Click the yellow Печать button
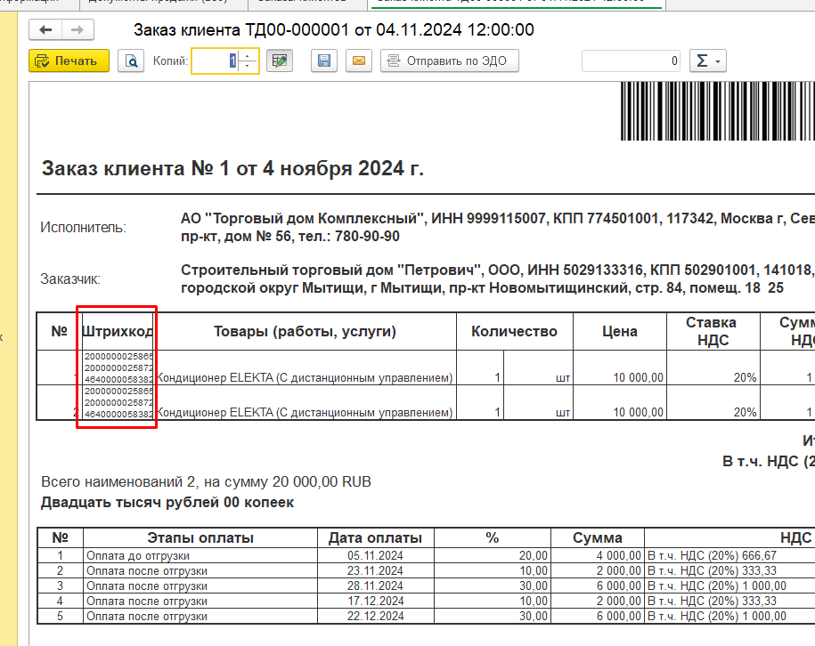Viewport: 815px width, 646px height. 69,61
